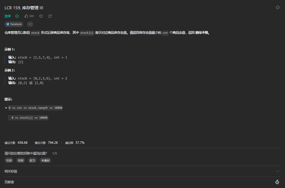Star the problem to favorite it
This screenshot has width=285, height=188.
point(41,16)
